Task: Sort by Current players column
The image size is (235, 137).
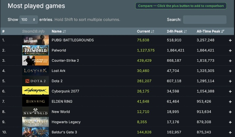Action: pyautogui.click(x=146, y=32)
